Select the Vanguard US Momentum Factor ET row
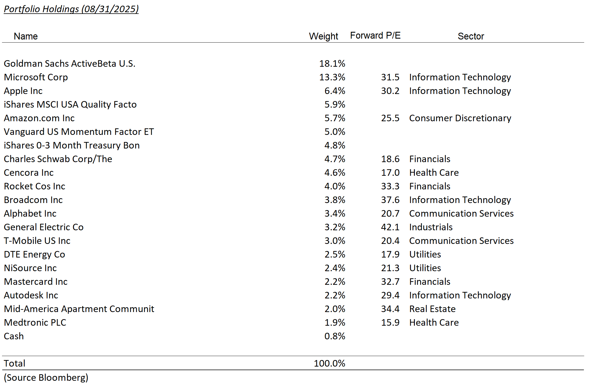 click(79, 132)
